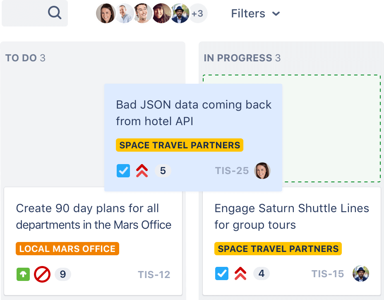Click the SPACE TRAVEL PARTNERS label on TIS-15
The image size is (384, 300).
[278, 249]
